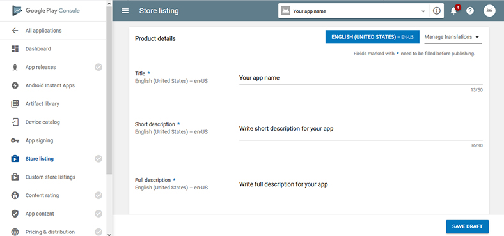Click the Title input field
Screen dimensions: 504x236
[361, 78]
